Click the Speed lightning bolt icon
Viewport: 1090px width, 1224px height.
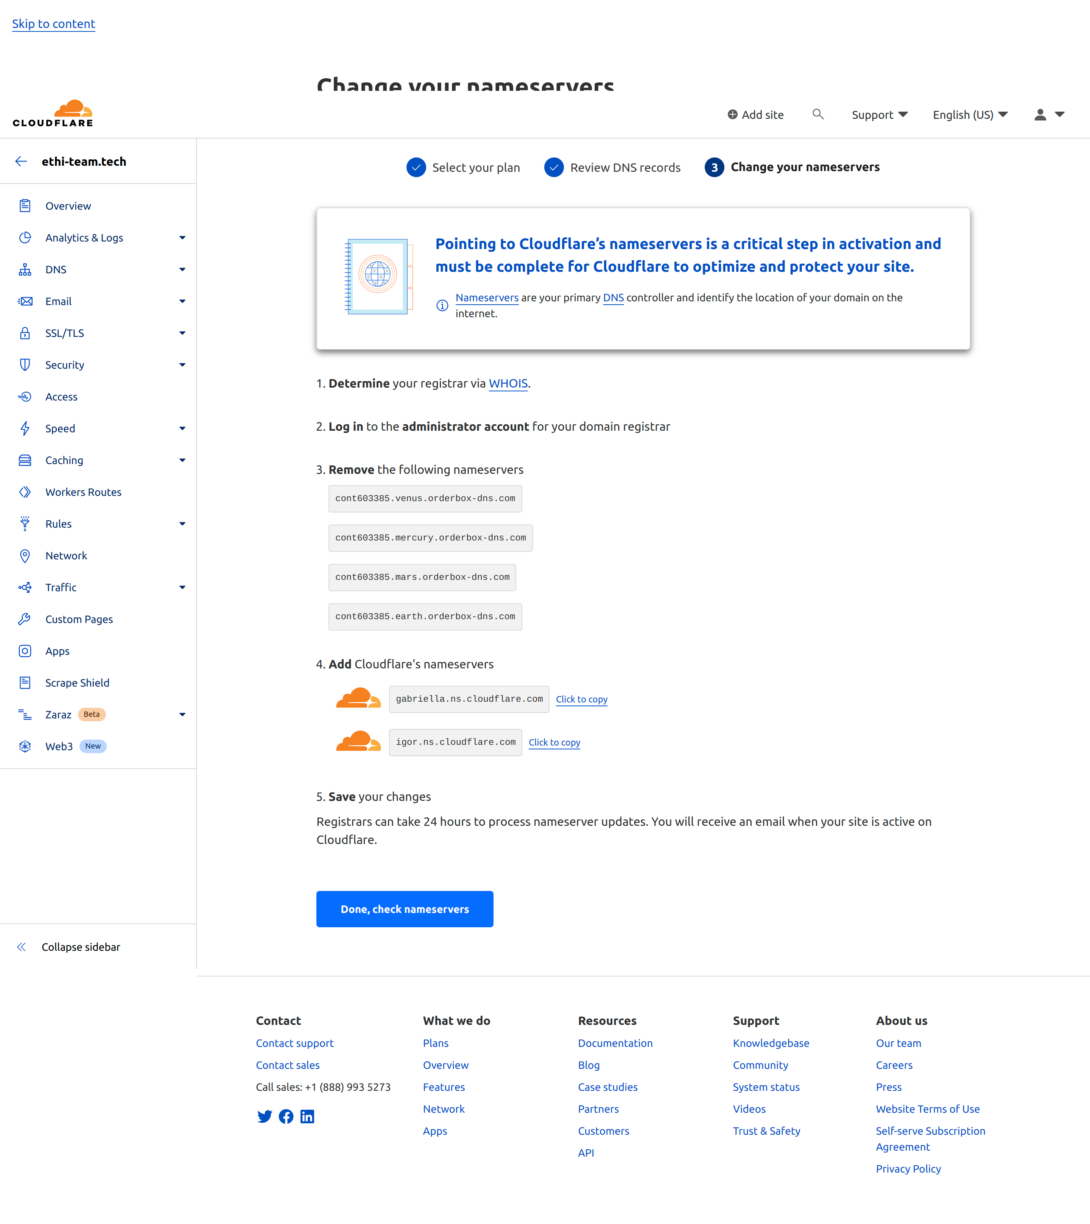point(25,428)
